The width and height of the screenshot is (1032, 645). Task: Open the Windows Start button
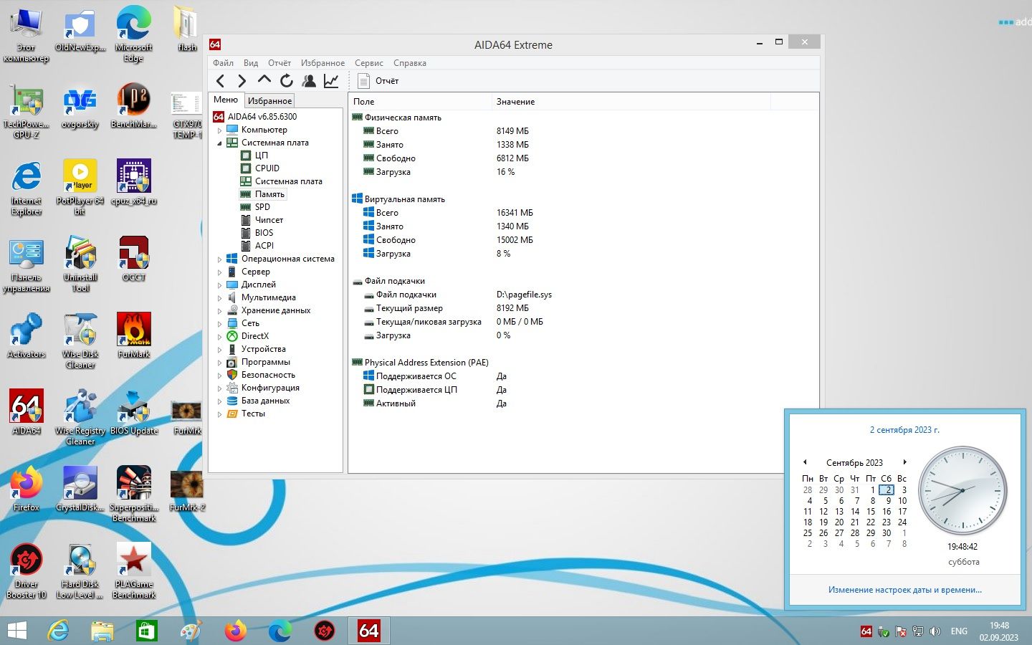16,631
